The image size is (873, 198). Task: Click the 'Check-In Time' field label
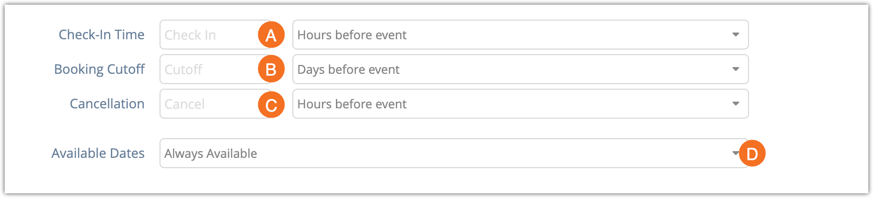click(x=102, y=35)
